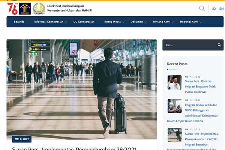This screenshot has width=225, height=150.
Task: Expand Ruang Media dropdown menu
Action: 114,22
